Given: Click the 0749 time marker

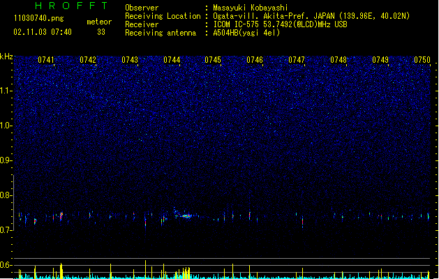Looking at the screenshot, I should (x=380, y=60).
